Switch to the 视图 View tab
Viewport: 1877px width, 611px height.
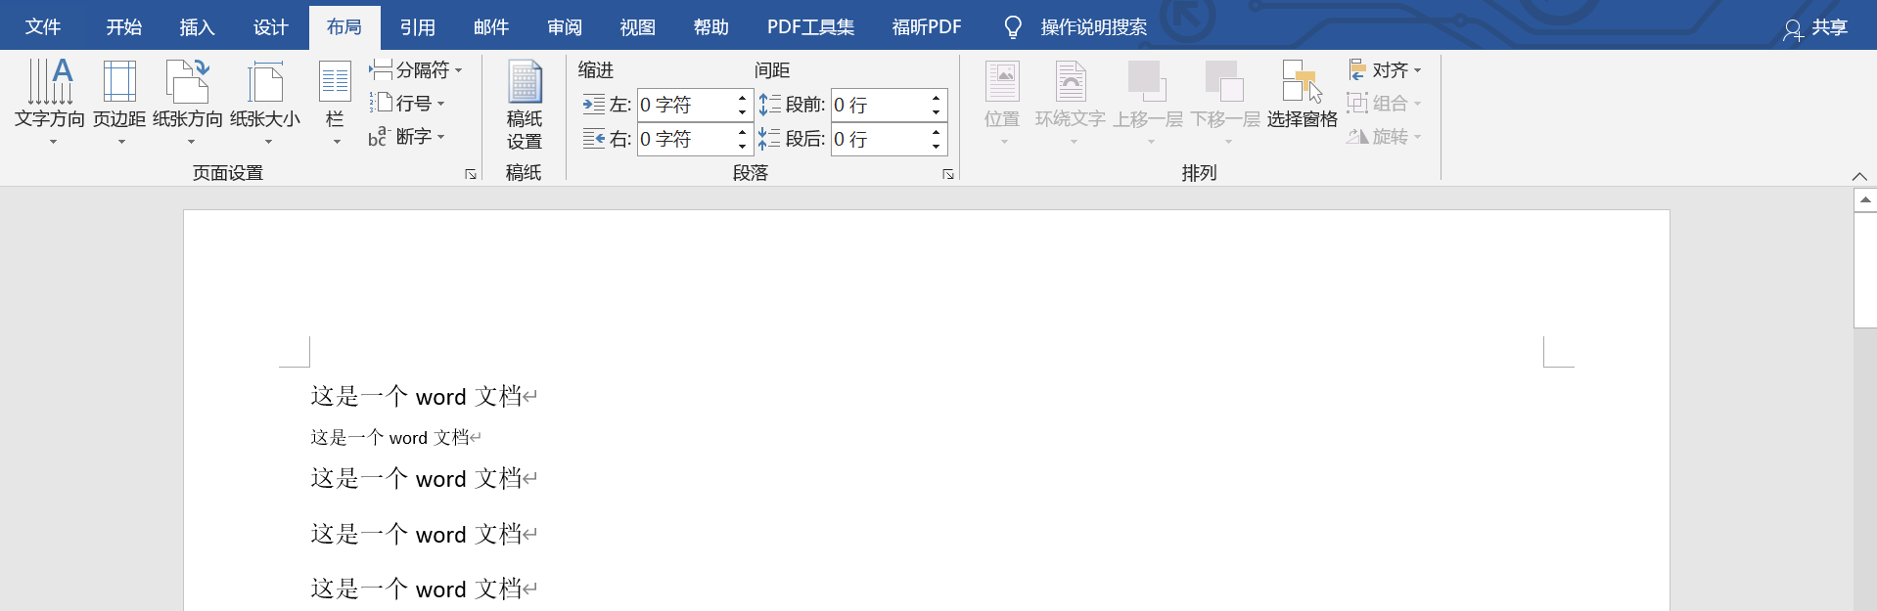pos(638,27)
